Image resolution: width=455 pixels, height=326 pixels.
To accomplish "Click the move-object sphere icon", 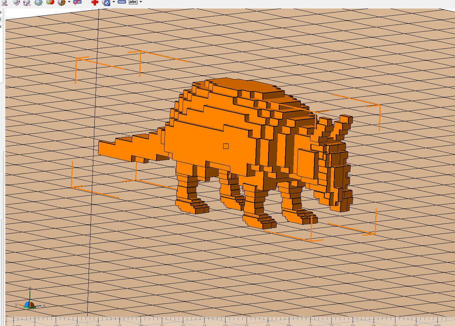I will 4,2.
